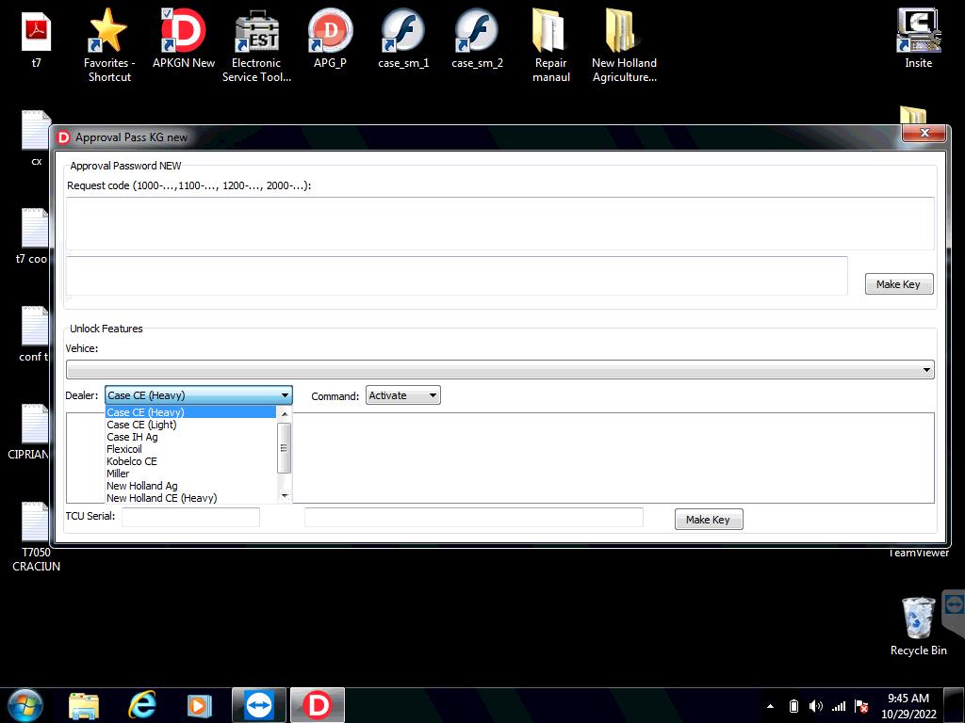Viewport: 965px width, 723px height.
Task: Open the volume speaker tray icon
Action: (815, 706)
